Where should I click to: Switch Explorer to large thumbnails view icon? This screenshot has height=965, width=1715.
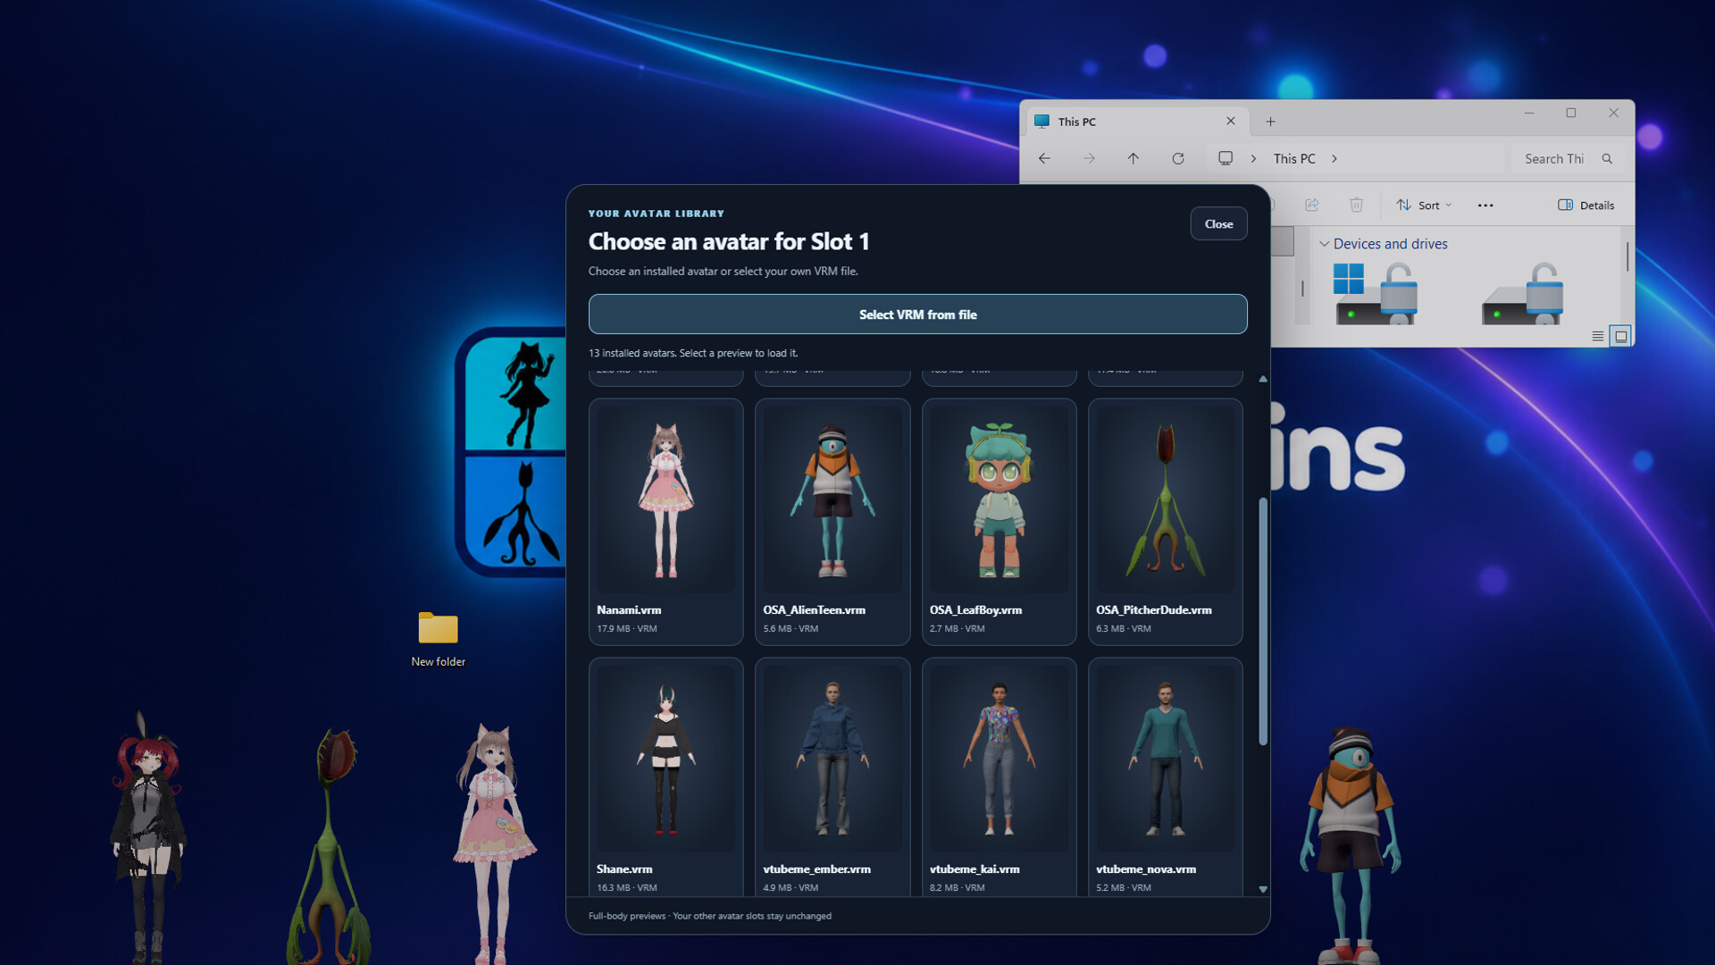(1620, 336)
